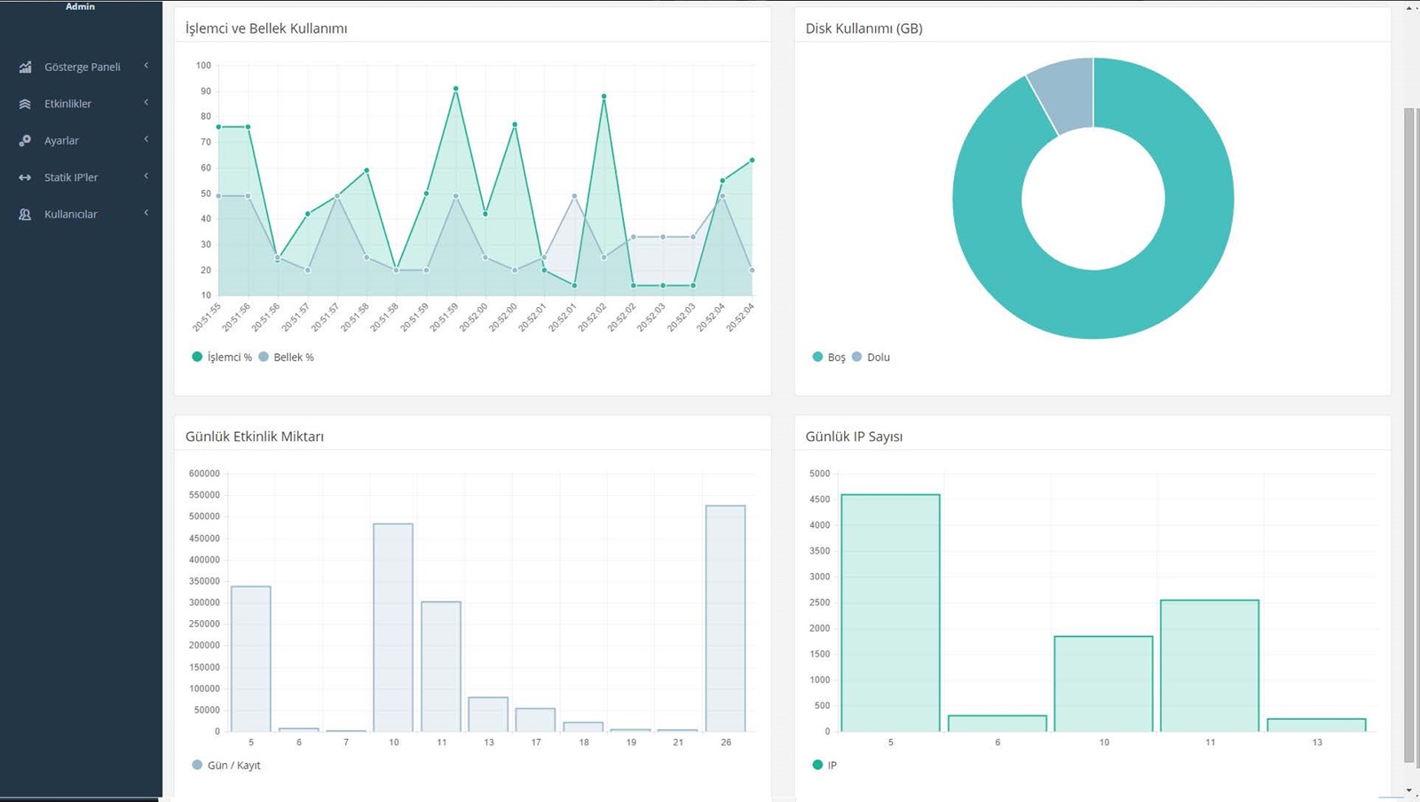Click the Statik IP'ler arrows icon
This screenshot has width=1420, height=802.
[25, 177]
